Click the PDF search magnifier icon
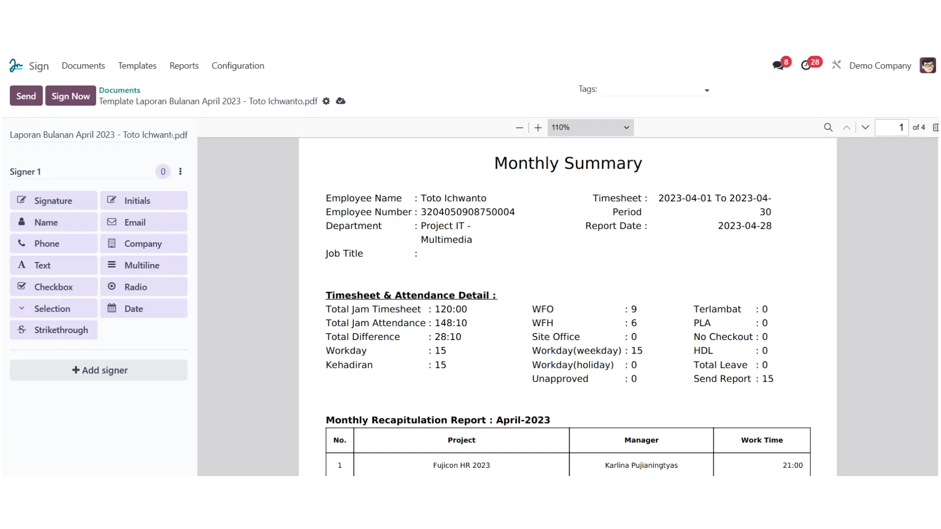Viewport: 941px width, 529px height. click(x=828, y=127)
